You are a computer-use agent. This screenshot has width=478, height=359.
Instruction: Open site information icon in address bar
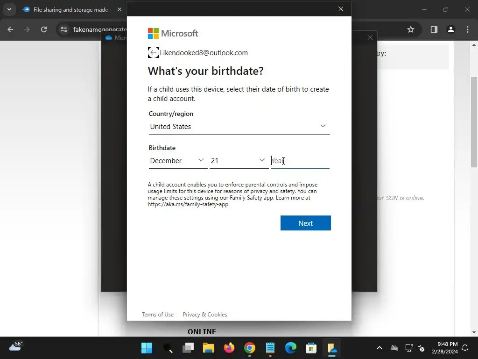click(64, 29)
